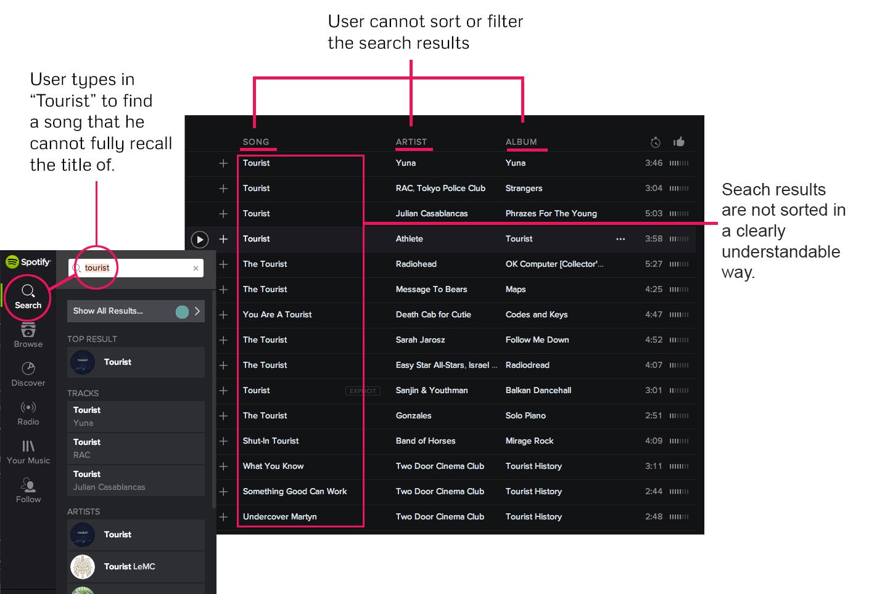Sort by the ARTIST column header
Viewport: 882px width, 594px height.
pos(411,142)
